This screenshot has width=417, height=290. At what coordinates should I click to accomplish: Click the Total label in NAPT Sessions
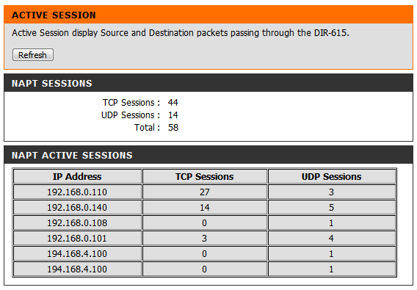[x=147, y=128]
